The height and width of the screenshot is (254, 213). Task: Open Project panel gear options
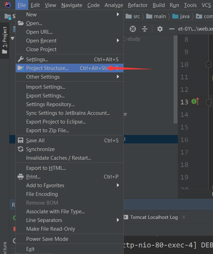(x=160, y=29)
